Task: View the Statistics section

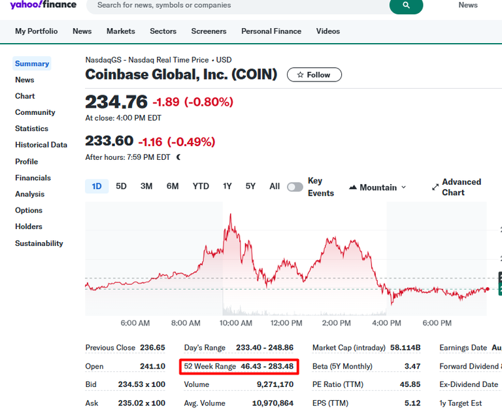Action: tap(31, 129)
